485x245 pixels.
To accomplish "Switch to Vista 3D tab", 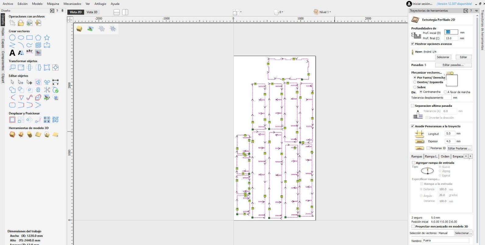I will tap(92, 12).
